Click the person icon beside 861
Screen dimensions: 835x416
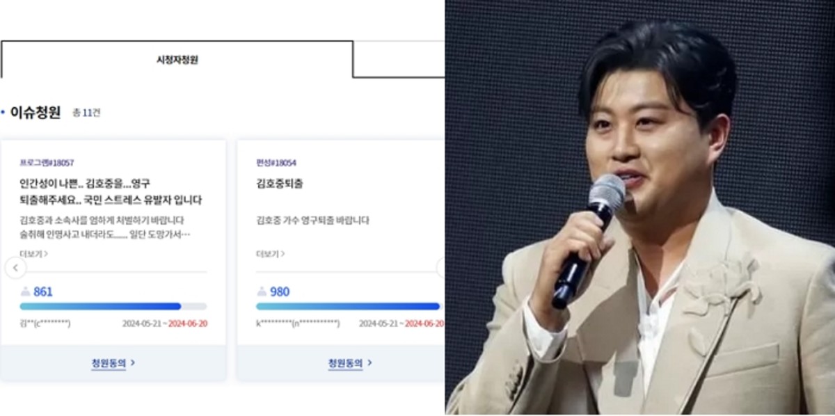[25, 292]
